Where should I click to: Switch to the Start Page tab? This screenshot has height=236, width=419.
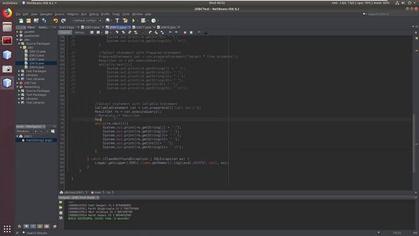pyautogui.click(x=67, y=28)
